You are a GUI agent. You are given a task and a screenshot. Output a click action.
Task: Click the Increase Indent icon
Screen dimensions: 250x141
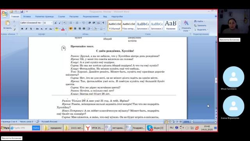(94, 23)
